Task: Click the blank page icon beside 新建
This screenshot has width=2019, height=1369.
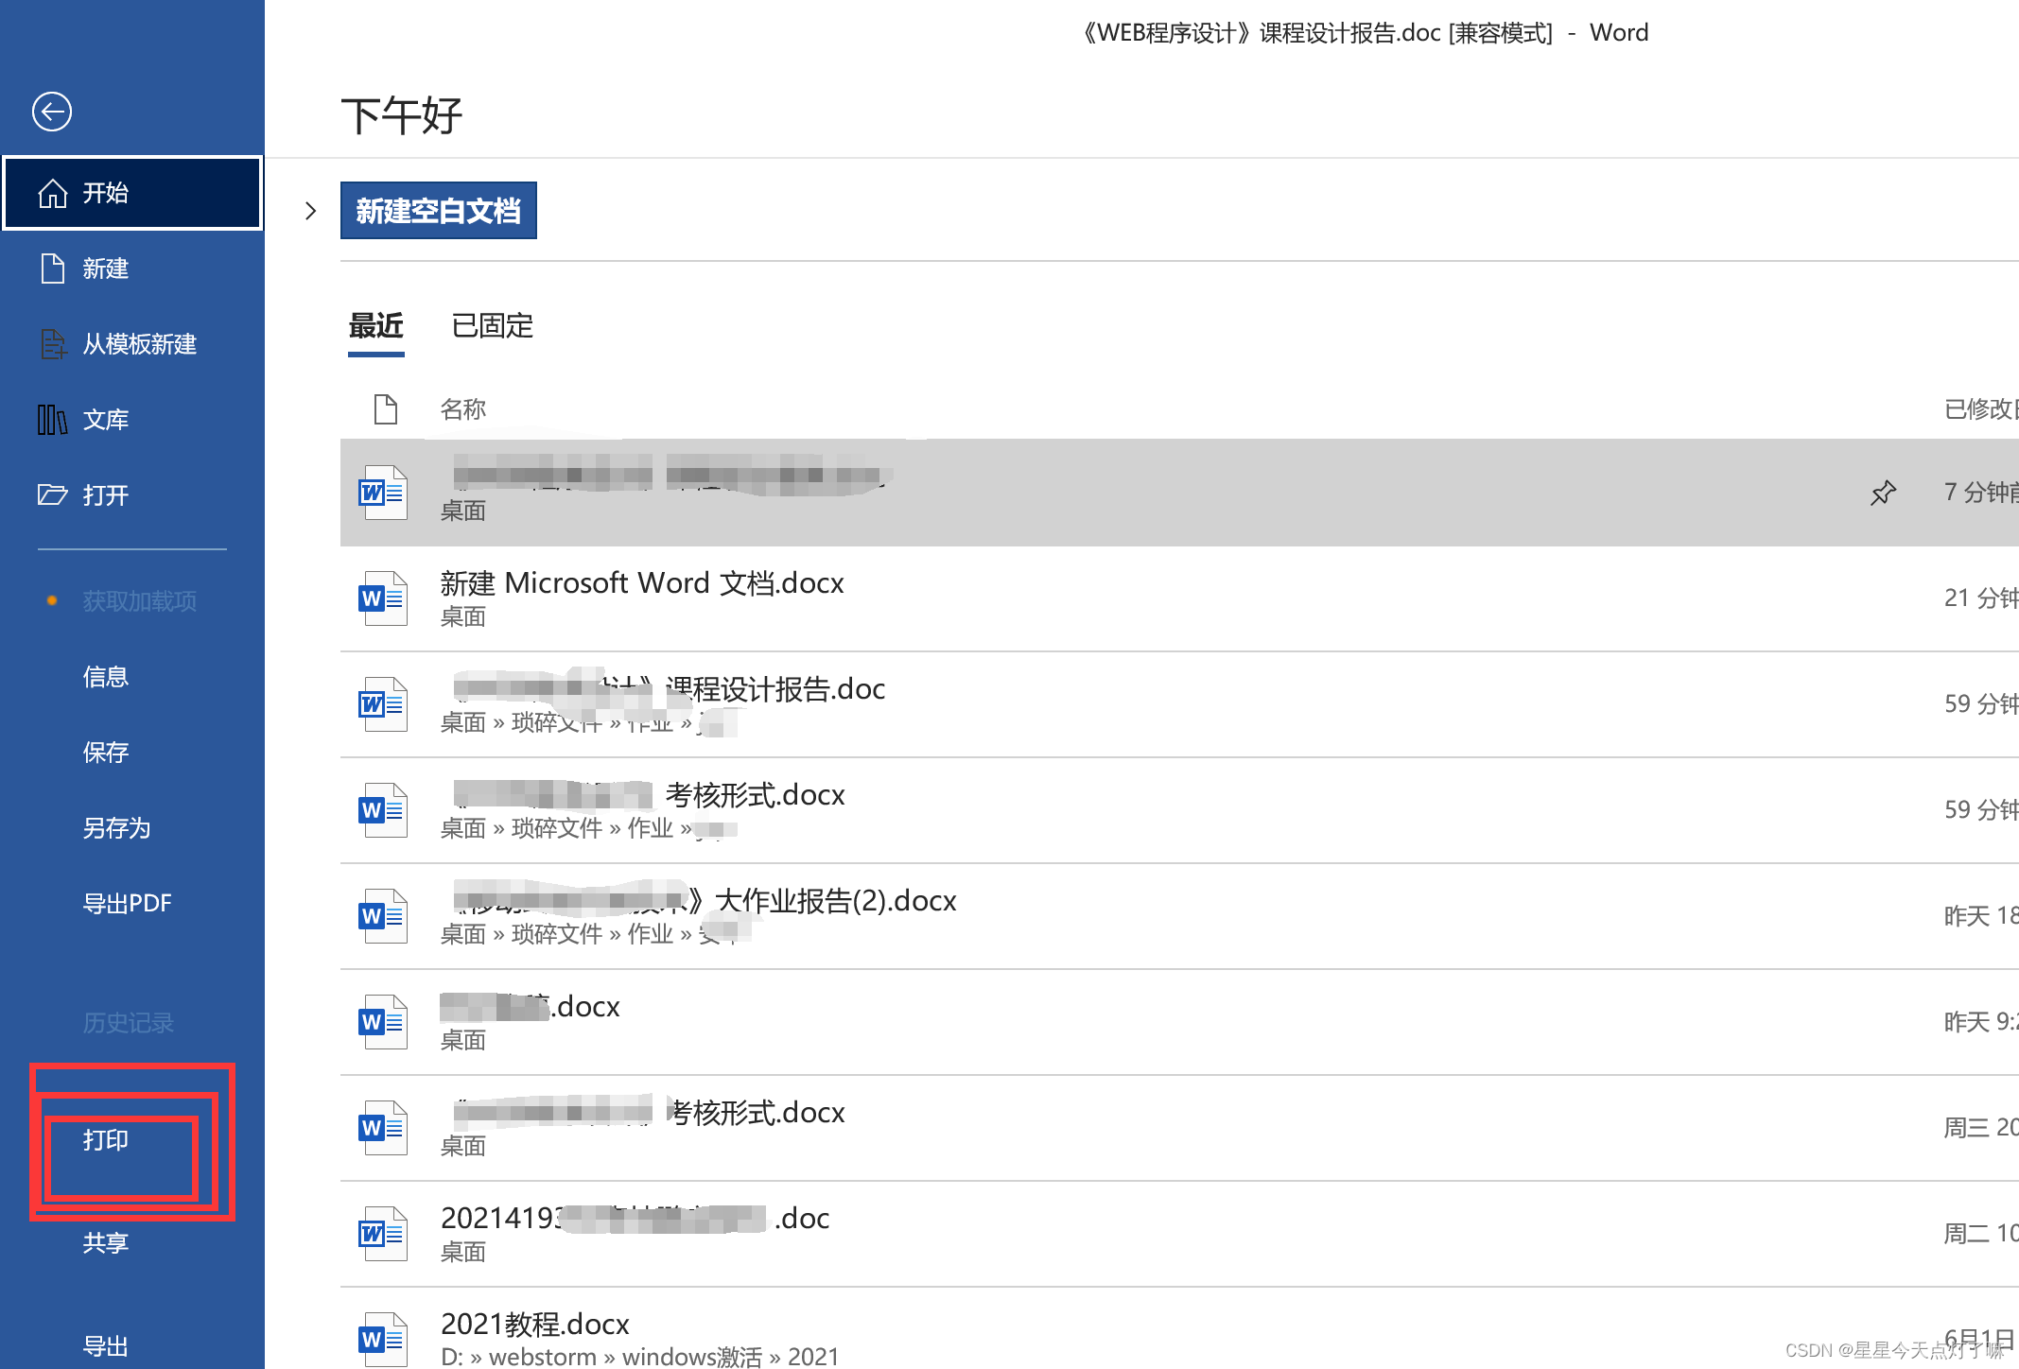Action: click(x=52, y=269)
